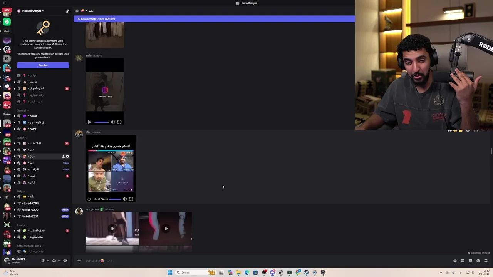Open fullscreen on rofa's video

119,122
